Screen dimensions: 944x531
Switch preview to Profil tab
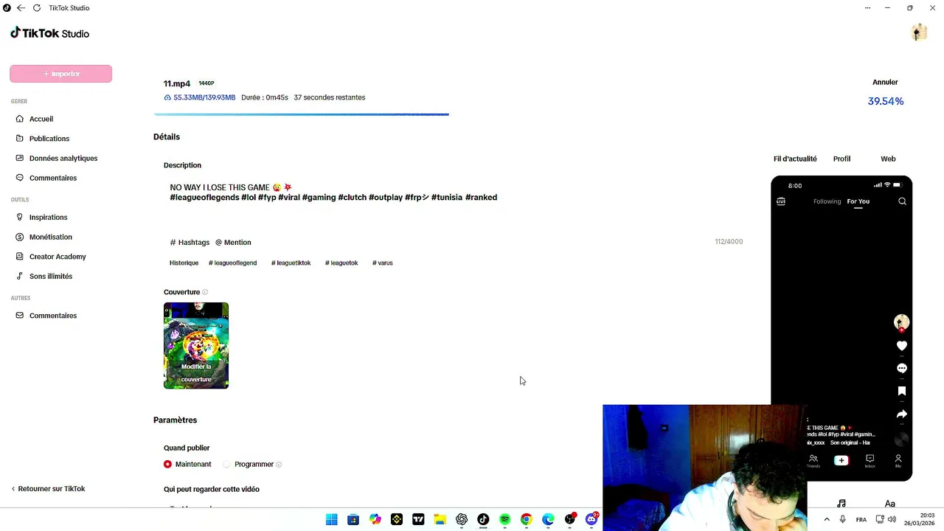point(841,159)
